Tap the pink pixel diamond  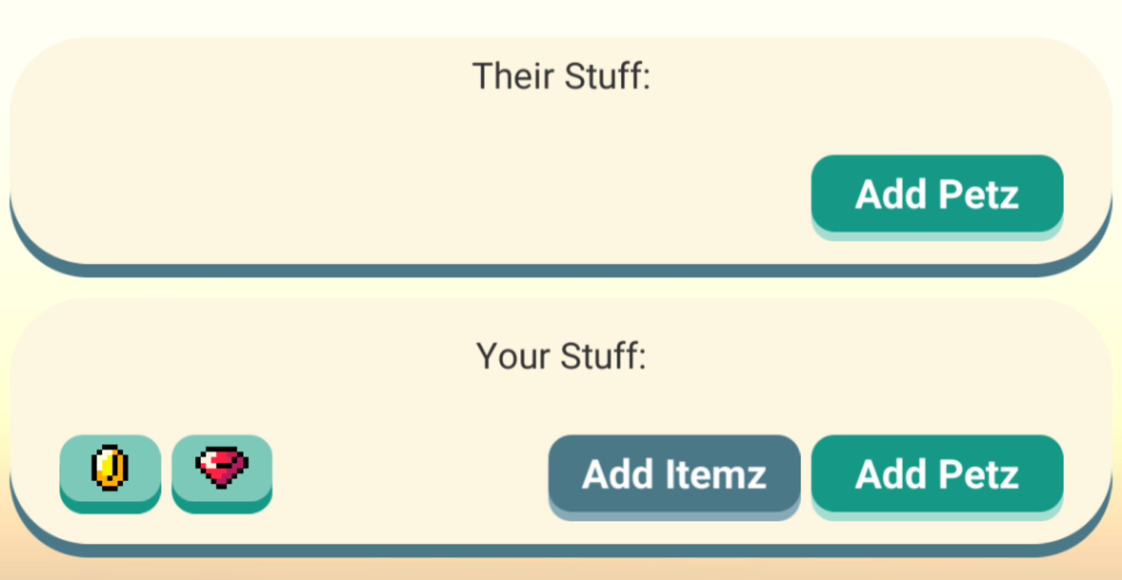click(222, 467)
